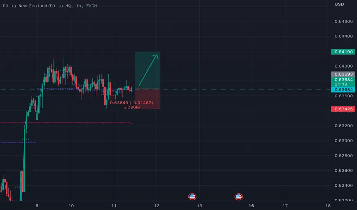
Task: Click the chart title Đô la New Zealand/Đô la Mỹ
Action: click(37, 6)
